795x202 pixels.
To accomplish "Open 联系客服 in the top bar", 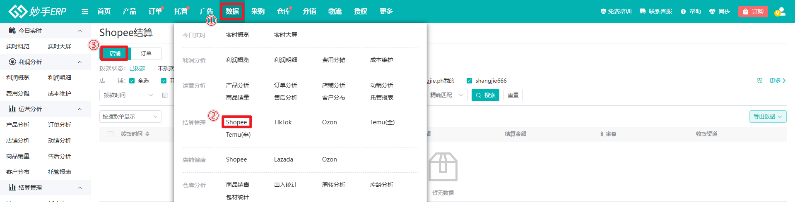I will 656,12.
